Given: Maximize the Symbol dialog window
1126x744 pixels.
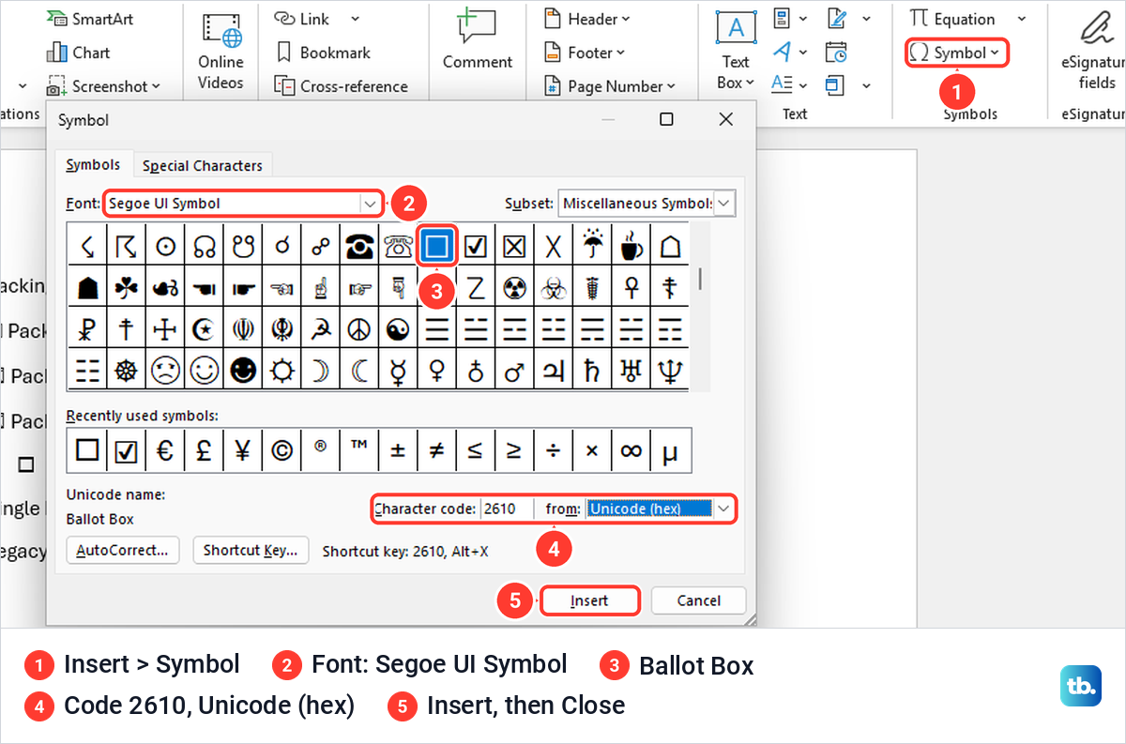Looking at the screenshot, I should click(666, 119).
